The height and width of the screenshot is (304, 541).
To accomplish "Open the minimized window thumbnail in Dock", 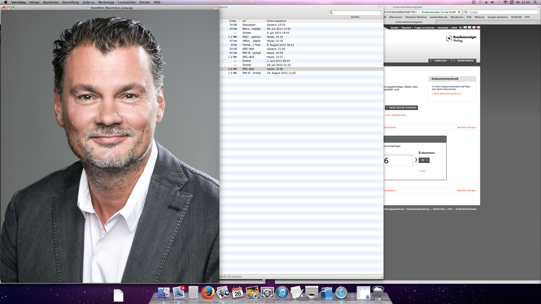I will click(x=363, y=293).
